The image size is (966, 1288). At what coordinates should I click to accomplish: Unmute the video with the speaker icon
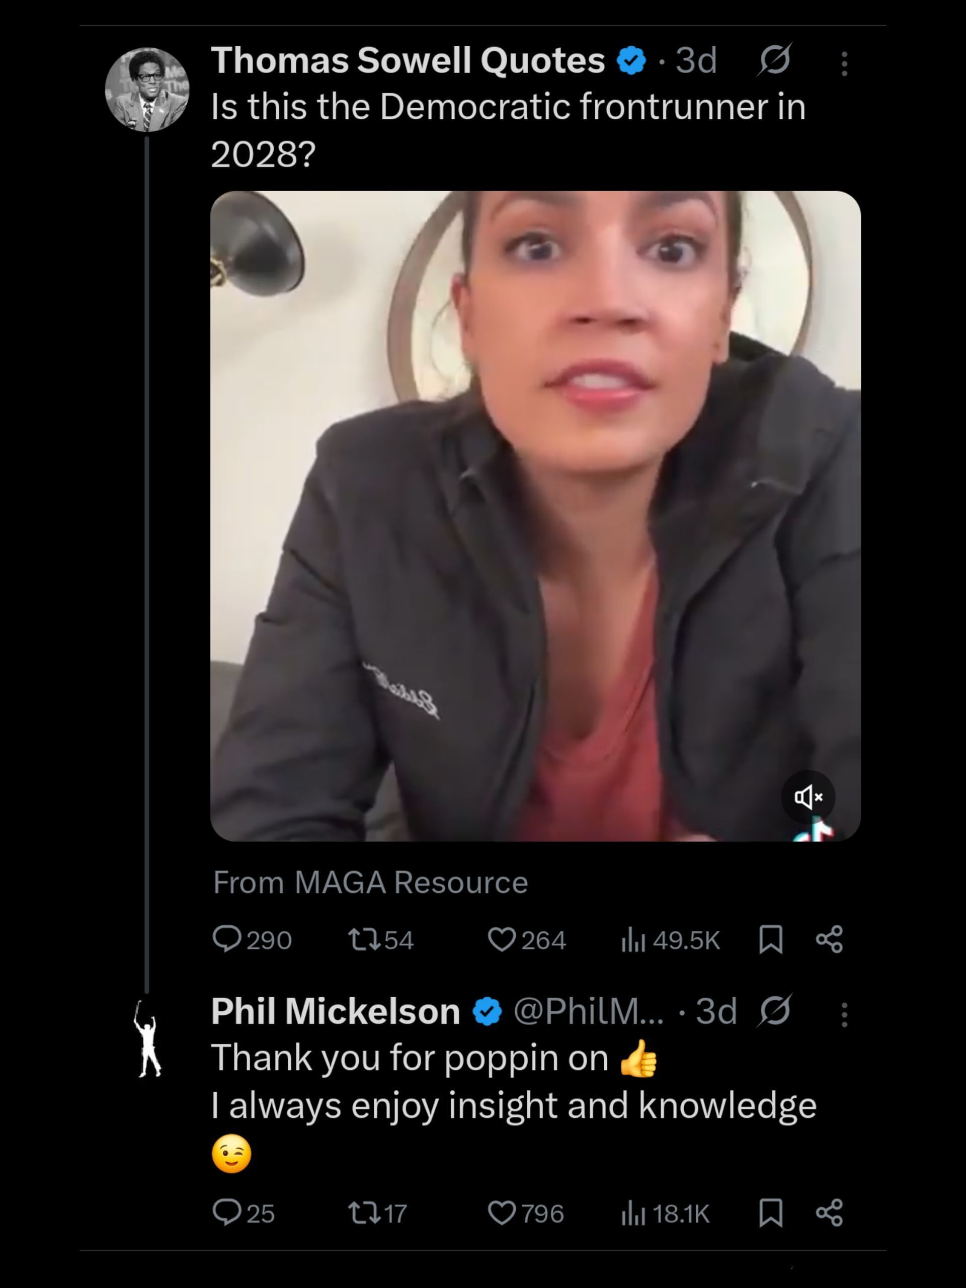(808, 796)
